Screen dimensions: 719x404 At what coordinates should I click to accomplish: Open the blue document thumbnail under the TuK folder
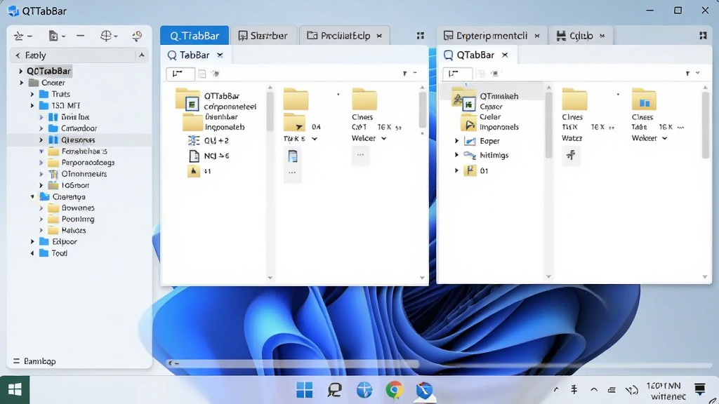tap(293, 156)
